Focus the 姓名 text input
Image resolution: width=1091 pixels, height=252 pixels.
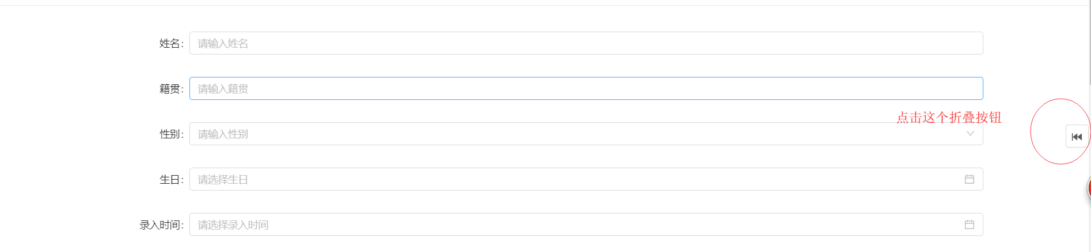click(586, 43)
